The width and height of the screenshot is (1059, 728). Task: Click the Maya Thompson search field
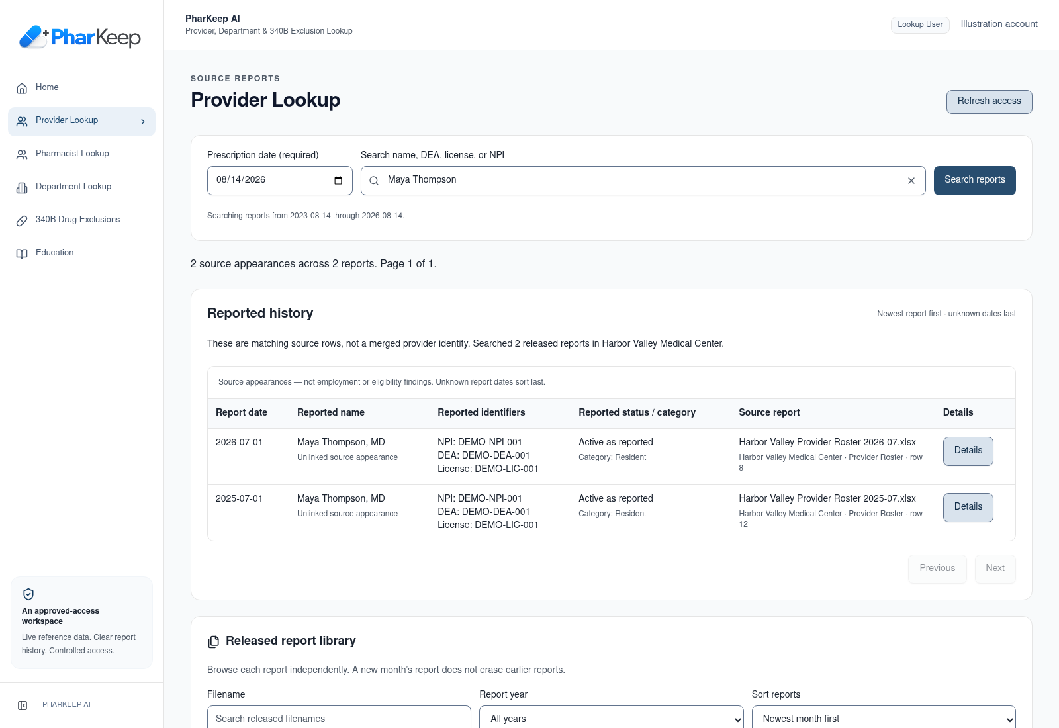pos(643,181)
